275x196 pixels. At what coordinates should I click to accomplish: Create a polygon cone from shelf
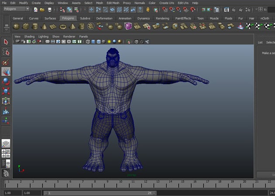pyautogui.click(x=44, y=27)
